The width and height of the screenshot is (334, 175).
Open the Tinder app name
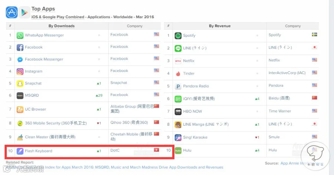click(x=189, y=73)
